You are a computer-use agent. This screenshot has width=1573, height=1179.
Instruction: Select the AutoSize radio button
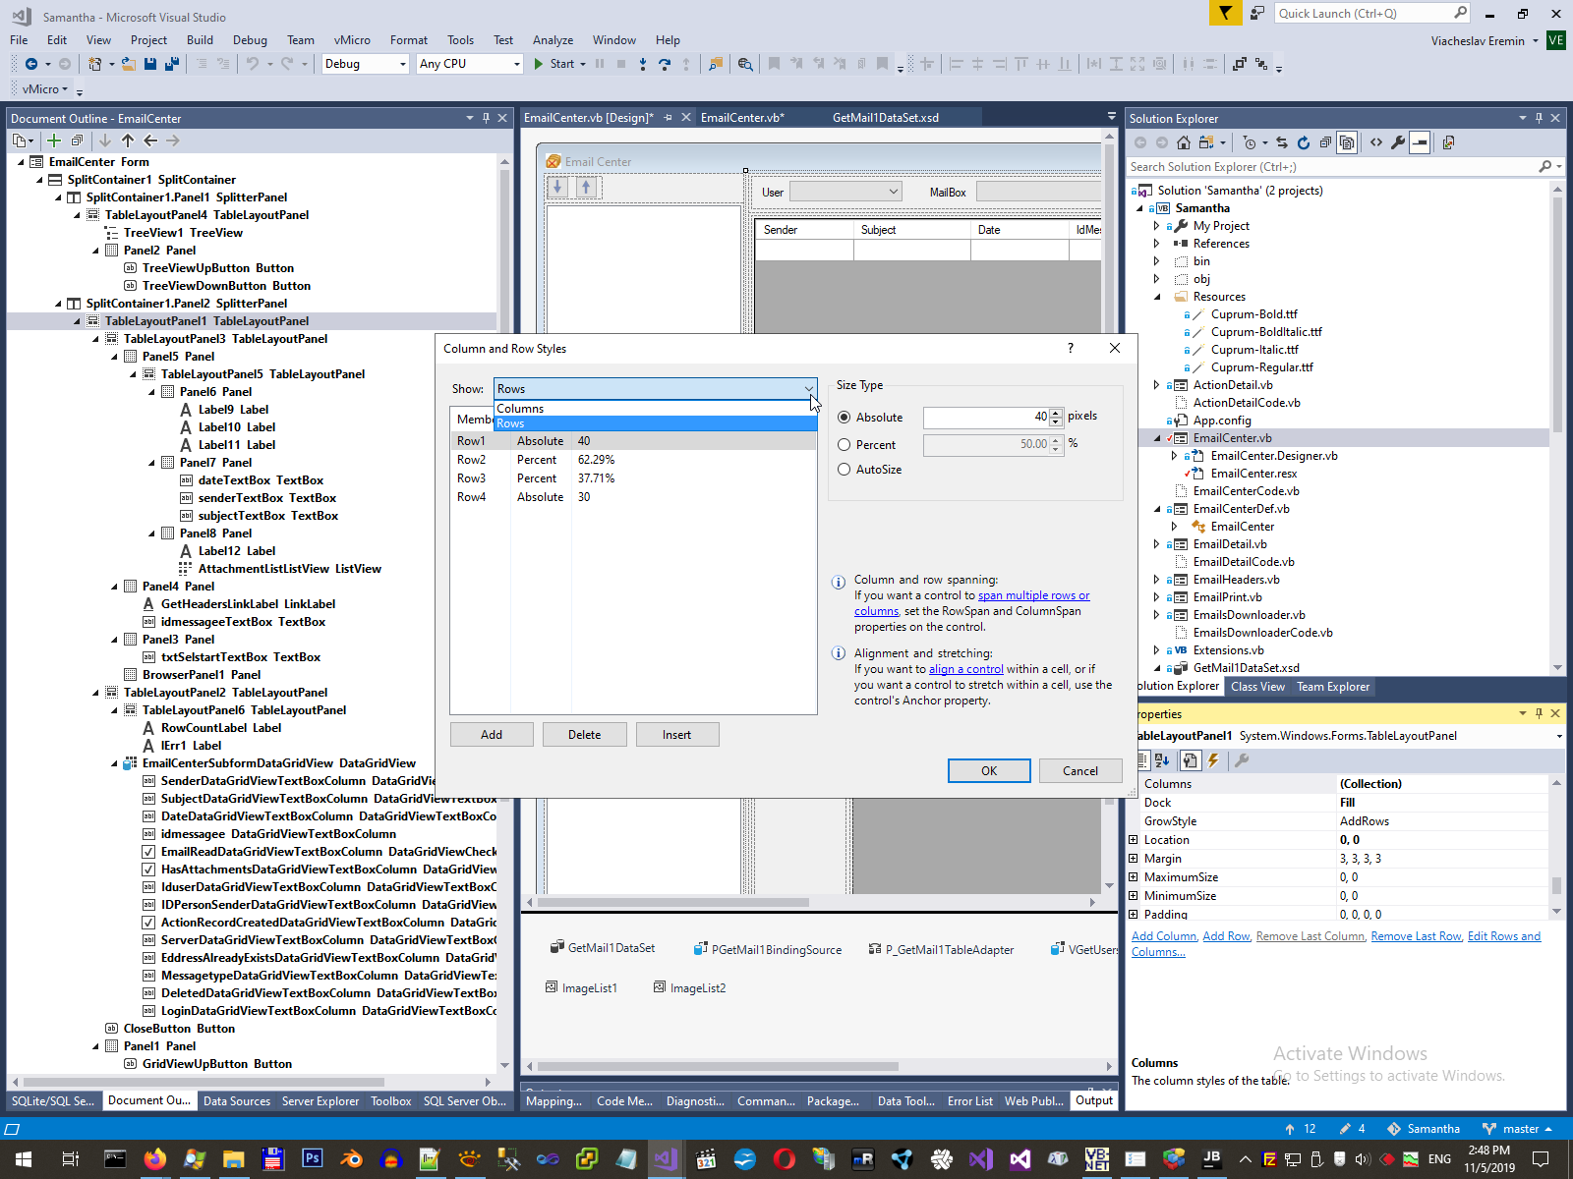coord(845,470)
